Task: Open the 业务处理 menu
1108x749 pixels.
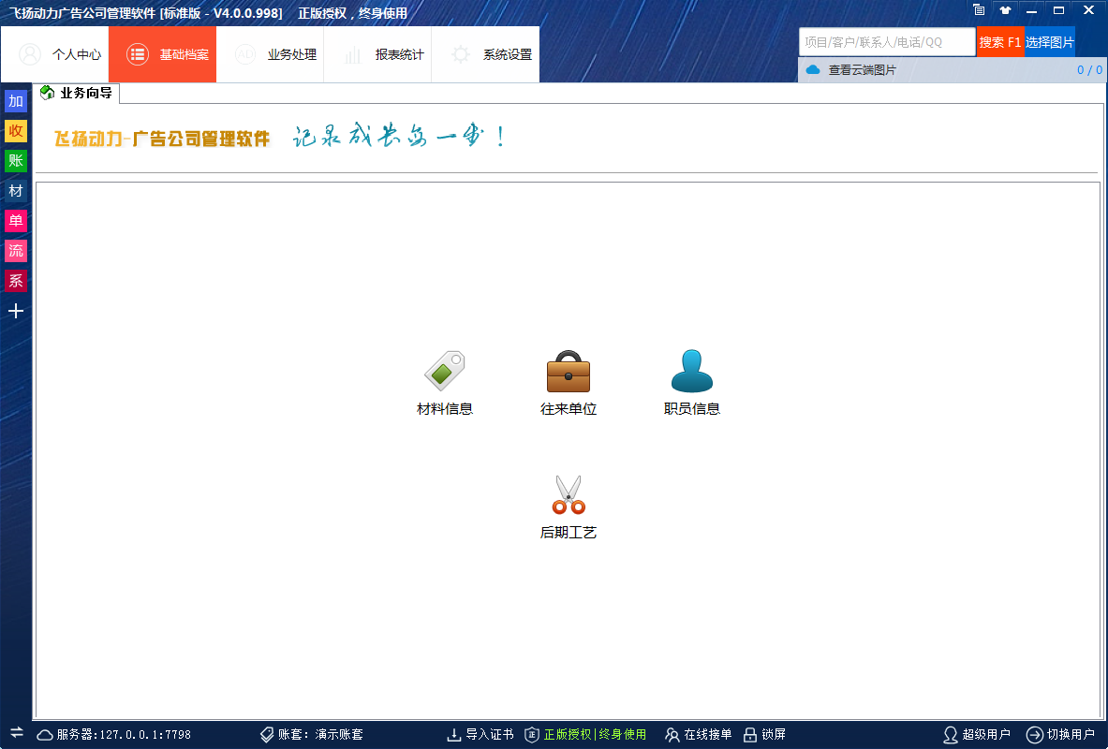Action: (x=276, y=54)
